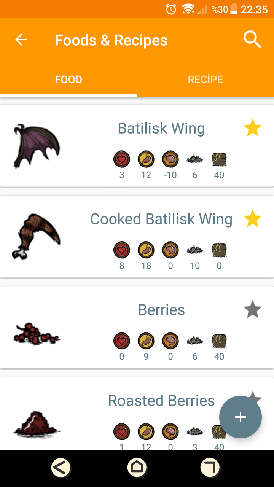Screen dimensions: 274x487
Task: Tap the floating plus add button
Action: click(x=240, y=417)
